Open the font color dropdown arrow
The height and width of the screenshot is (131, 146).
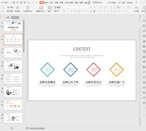click(x=80, y=11)
